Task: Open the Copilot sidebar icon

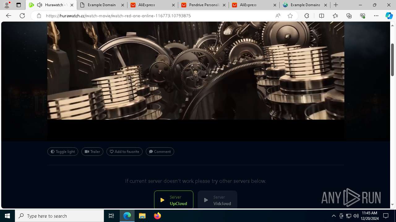Action: click(x=389, y=16)
